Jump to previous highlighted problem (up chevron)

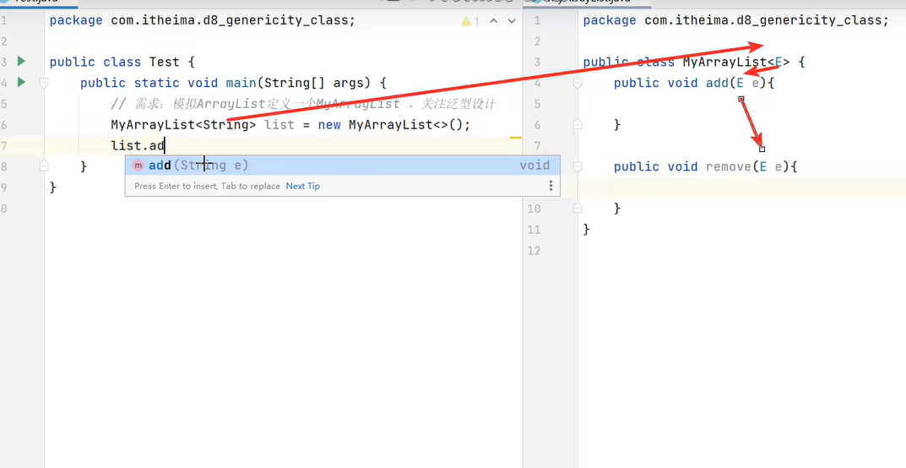pyautogui.click(x=493, y=21)
